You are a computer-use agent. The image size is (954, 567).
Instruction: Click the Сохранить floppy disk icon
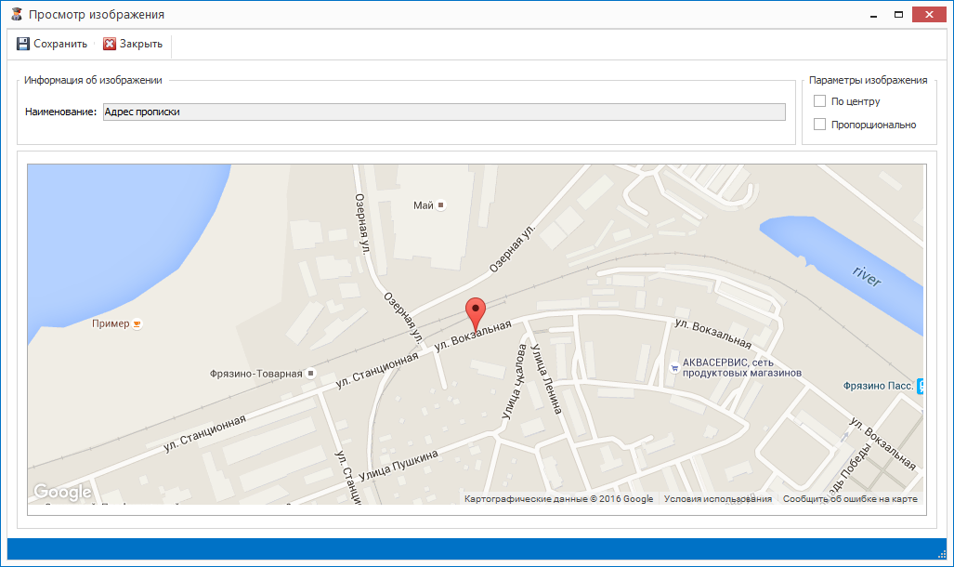click(23, 44)
